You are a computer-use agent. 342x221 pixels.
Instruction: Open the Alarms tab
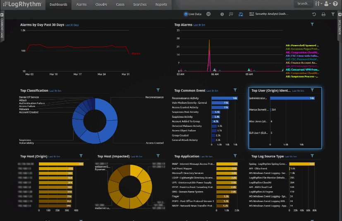[x=81, y=5]
